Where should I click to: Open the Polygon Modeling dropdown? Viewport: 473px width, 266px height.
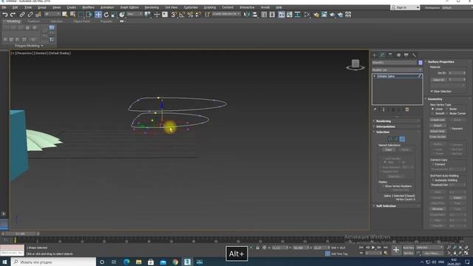tap(29, 46)
